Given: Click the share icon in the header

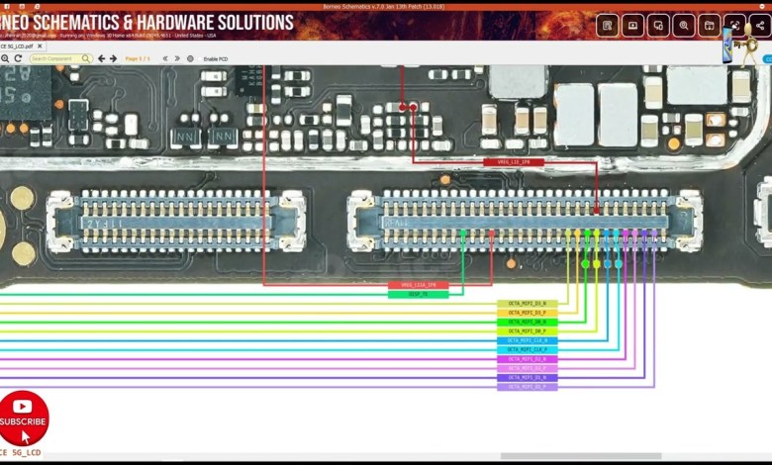Looking at the screenshot, I should click(761, 26).
